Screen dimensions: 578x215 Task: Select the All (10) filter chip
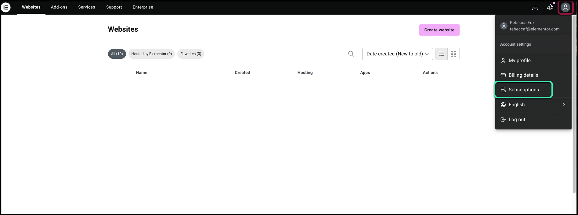117,54
